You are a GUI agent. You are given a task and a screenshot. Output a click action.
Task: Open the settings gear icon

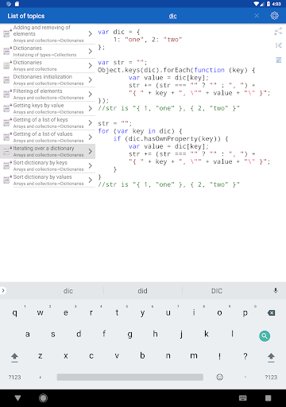point(274,16)
